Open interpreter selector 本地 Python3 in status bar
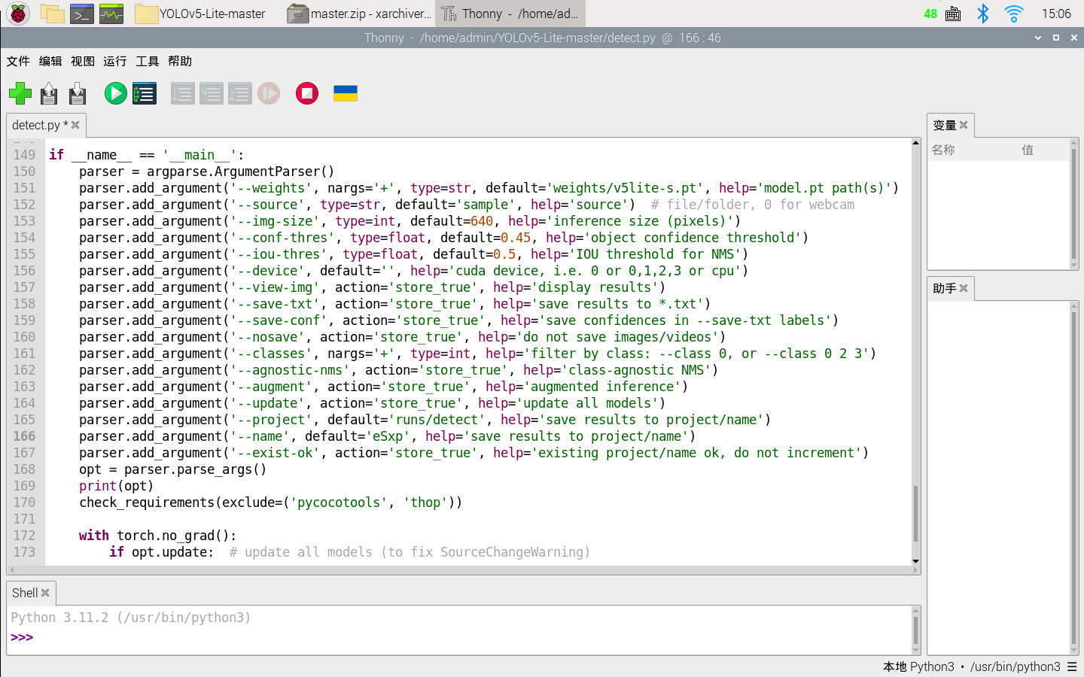 point(971,666)
